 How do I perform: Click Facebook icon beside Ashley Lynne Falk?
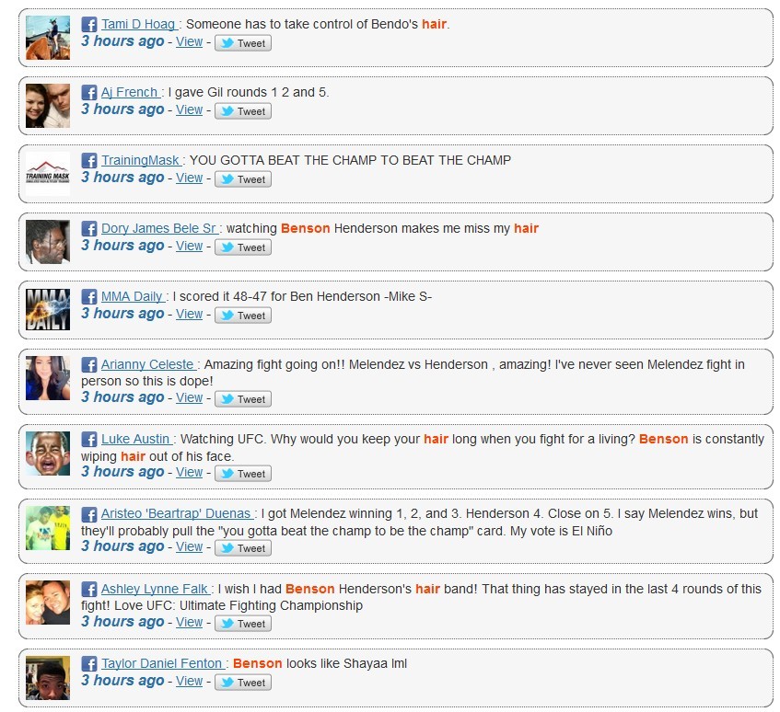89,590
